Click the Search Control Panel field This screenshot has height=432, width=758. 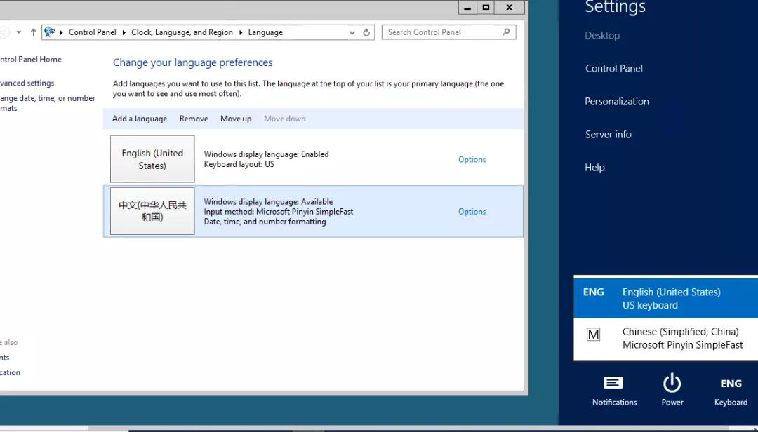[x=448, y=32]
